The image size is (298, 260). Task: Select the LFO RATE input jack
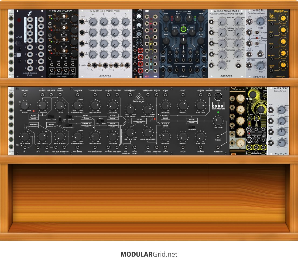[25, 95]
